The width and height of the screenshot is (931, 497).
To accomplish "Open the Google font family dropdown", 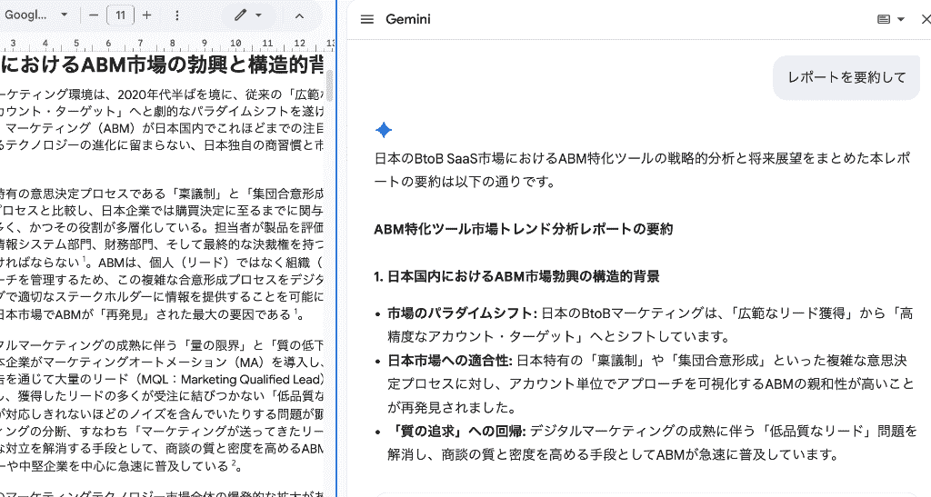I will coord(36,15).
